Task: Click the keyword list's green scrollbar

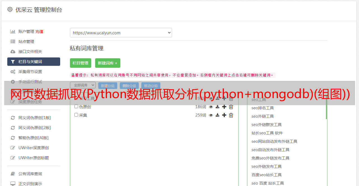Action: coord(326,107)
